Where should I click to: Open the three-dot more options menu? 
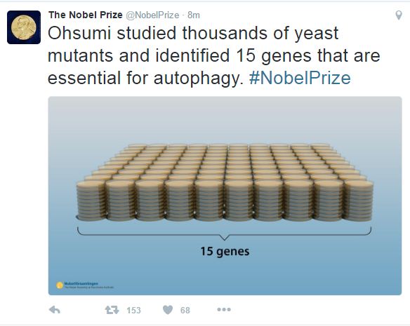click(224, 310)
